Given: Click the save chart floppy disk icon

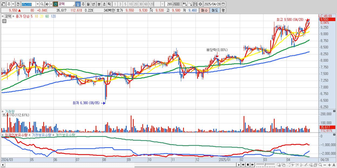Looking at the screenshot, I should (195, 4).
